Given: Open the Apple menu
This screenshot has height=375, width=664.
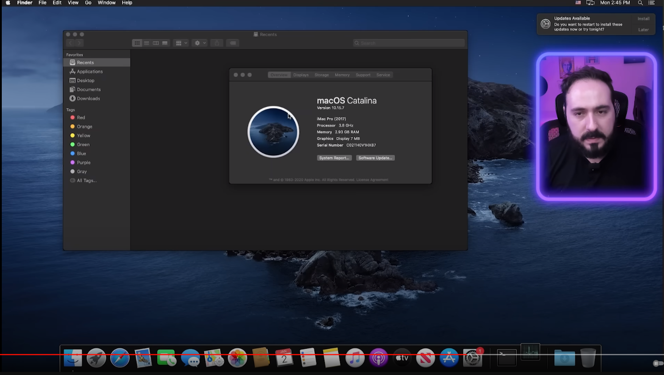Looking at the screenshot, I should pos(8,3).
